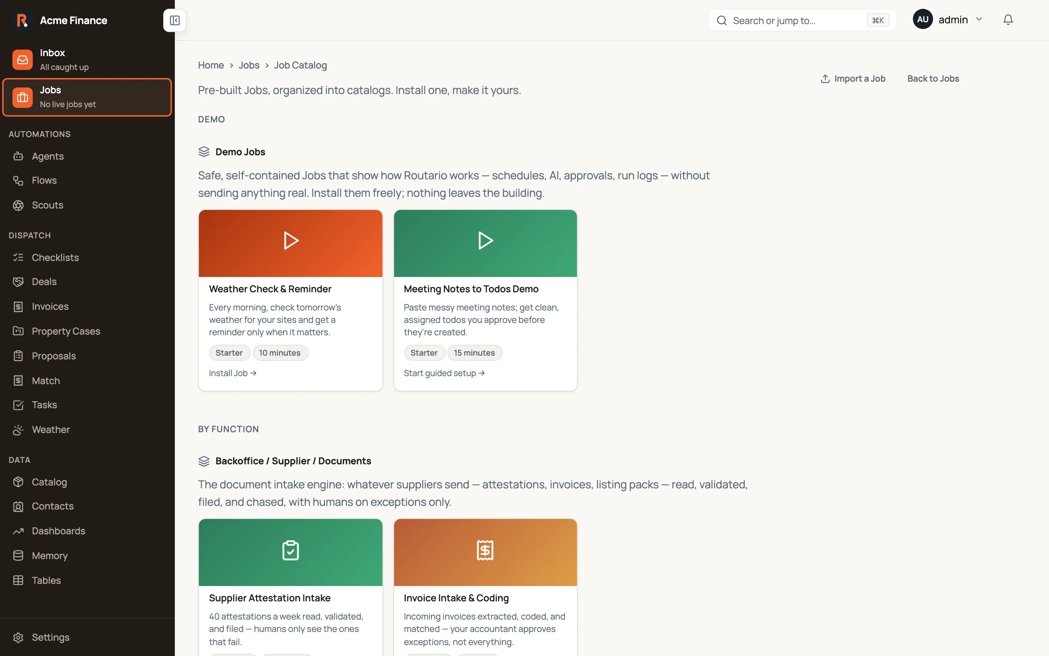1049x656 pixels.
Task: Click the Memory database icon
Action: 18,556
